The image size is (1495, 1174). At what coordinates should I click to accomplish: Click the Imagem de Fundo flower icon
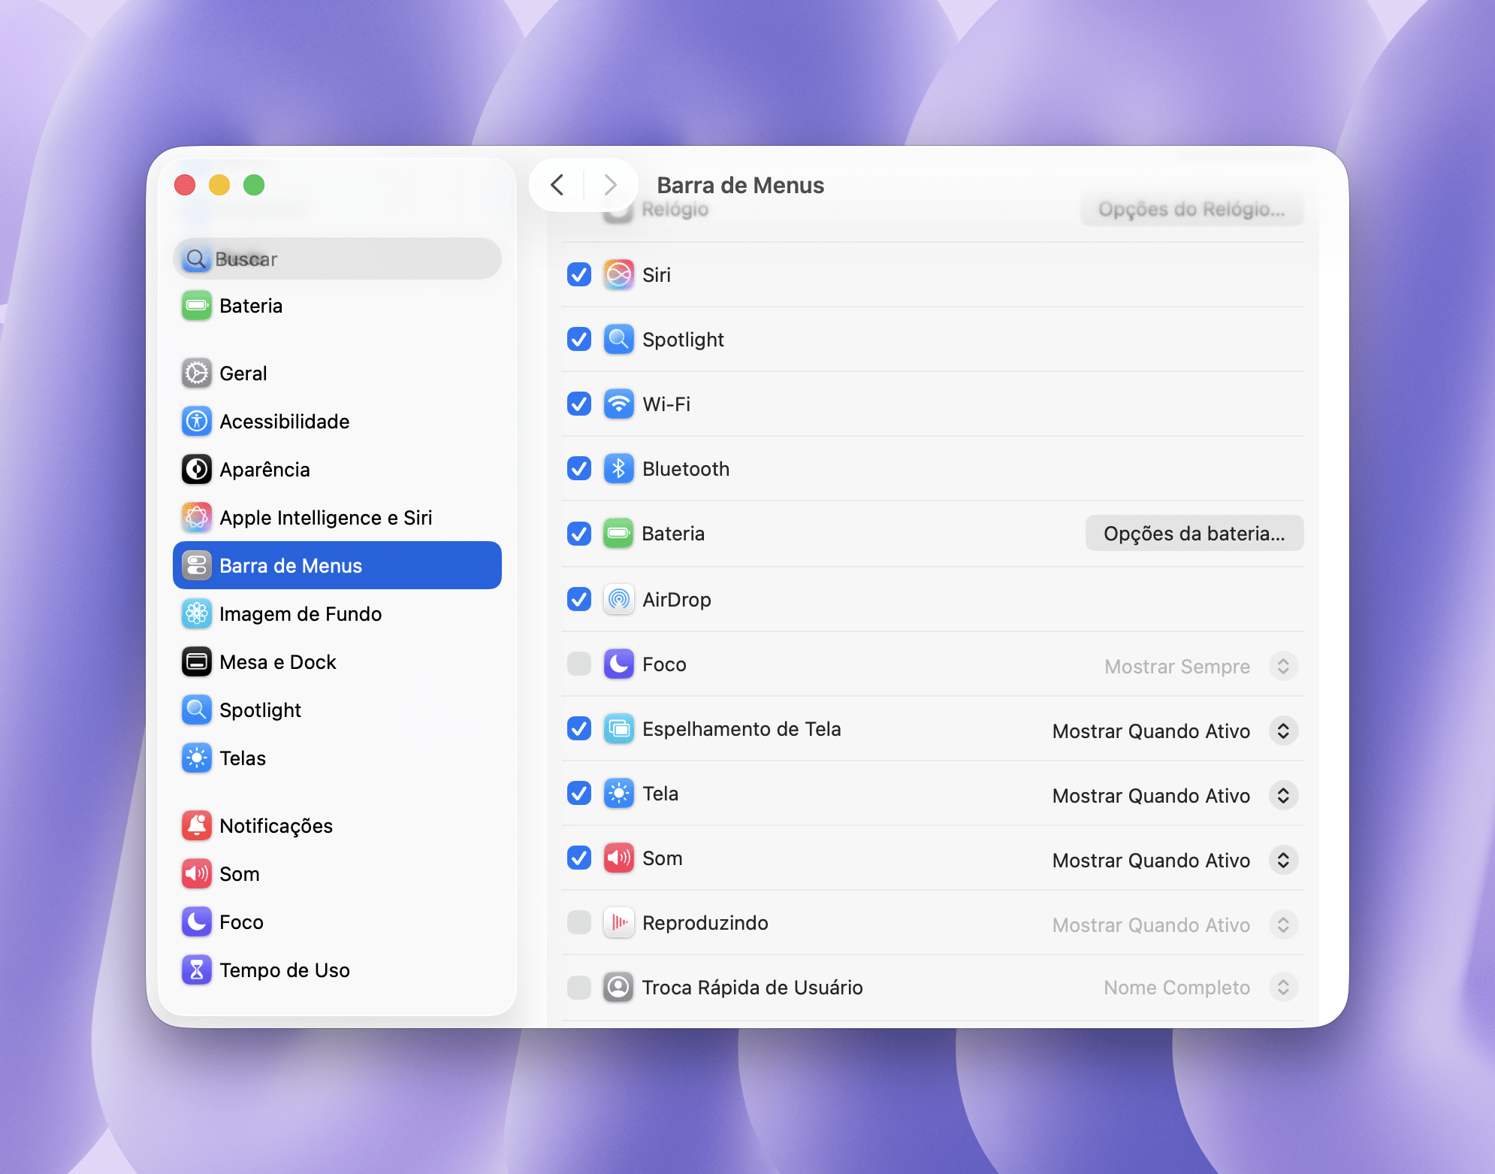click(197, 614)
